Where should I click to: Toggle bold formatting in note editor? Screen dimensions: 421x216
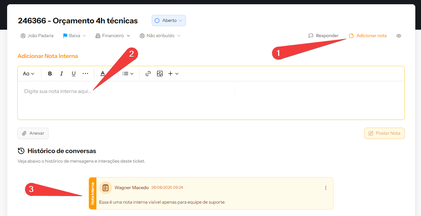(50, 74)
